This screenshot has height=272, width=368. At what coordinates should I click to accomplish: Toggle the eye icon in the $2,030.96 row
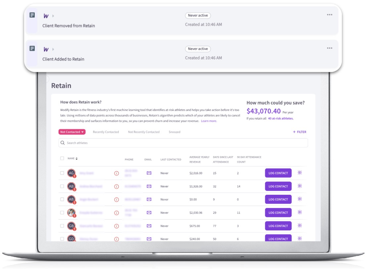click(x=300, y=212)
